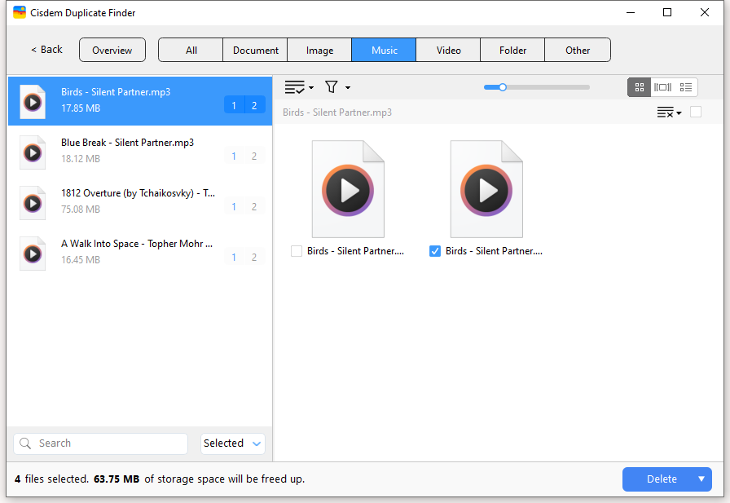Open the auto-select rules icon
730x503 pixels.
pos(295,87)
